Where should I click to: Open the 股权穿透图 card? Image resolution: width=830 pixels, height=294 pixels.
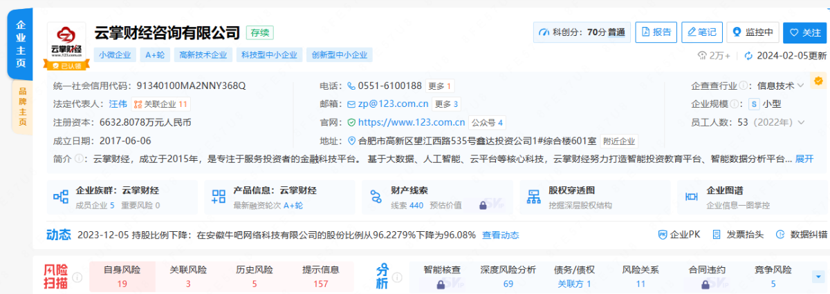click(x=594, y=197)
